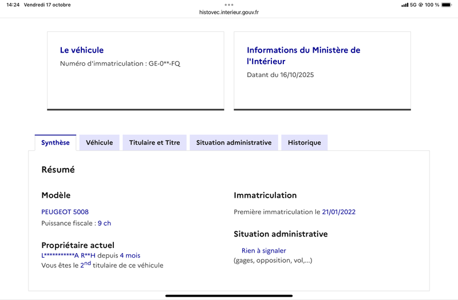Switch to the Véhicule tab
Viewport: 458px width, 300px height.
[x=99, y=142]
